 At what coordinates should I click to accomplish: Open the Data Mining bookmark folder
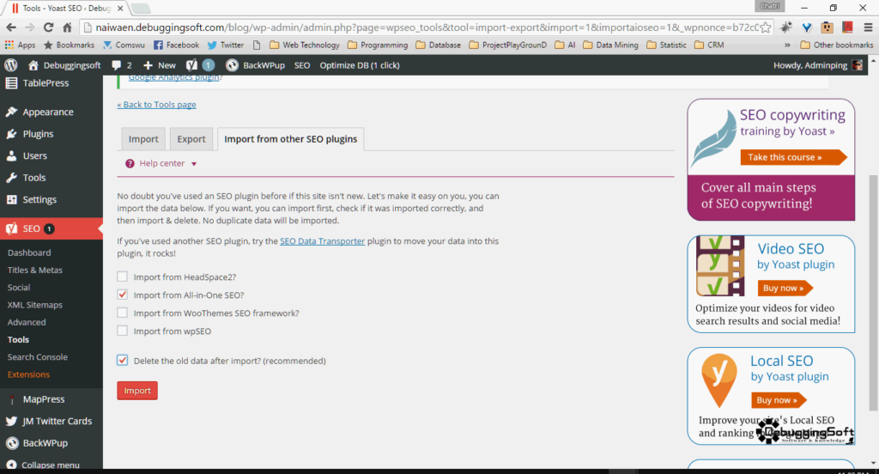[x=610, y=45]
